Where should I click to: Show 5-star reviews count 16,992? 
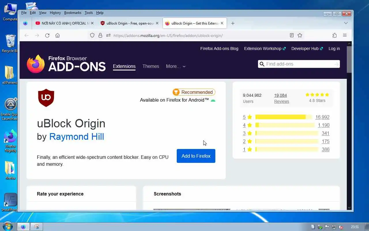[322, 117]
